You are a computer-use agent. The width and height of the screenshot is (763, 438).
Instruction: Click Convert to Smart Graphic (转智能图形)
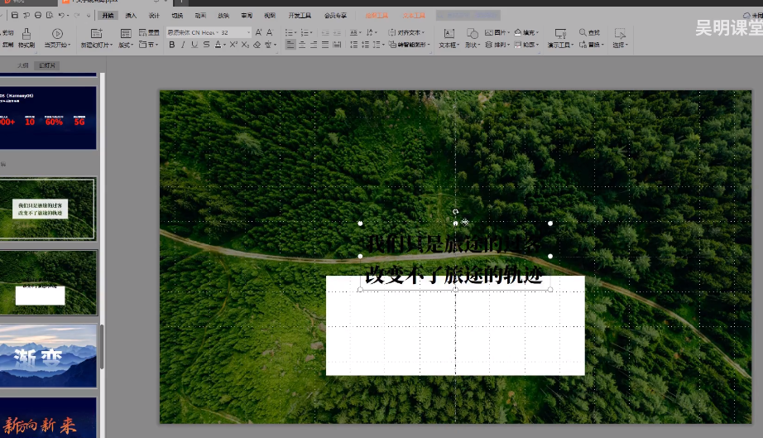tap(409, 45)
